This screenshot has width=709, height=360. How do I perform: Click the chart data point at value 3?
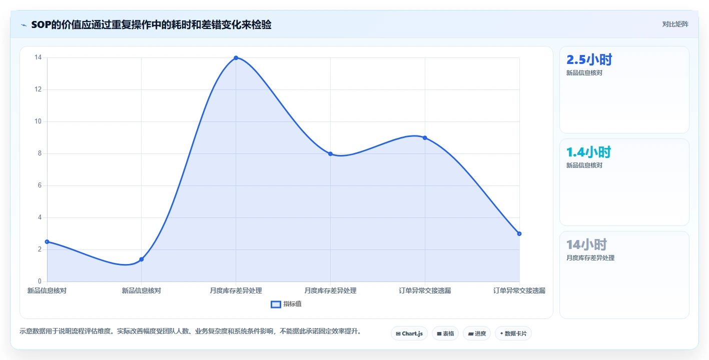pos(519,233)
